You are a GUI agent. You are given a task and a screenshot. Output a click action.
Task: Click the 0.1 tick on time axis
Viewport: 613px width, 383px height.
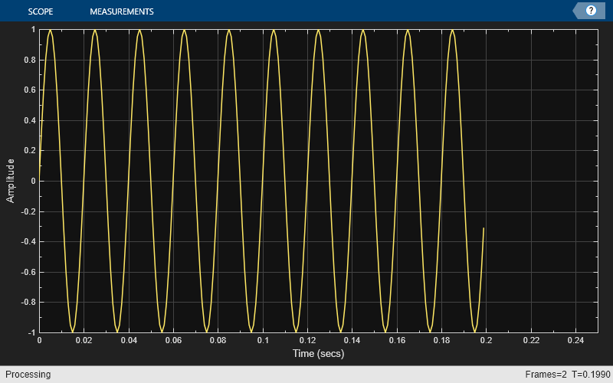click(263, 340)
